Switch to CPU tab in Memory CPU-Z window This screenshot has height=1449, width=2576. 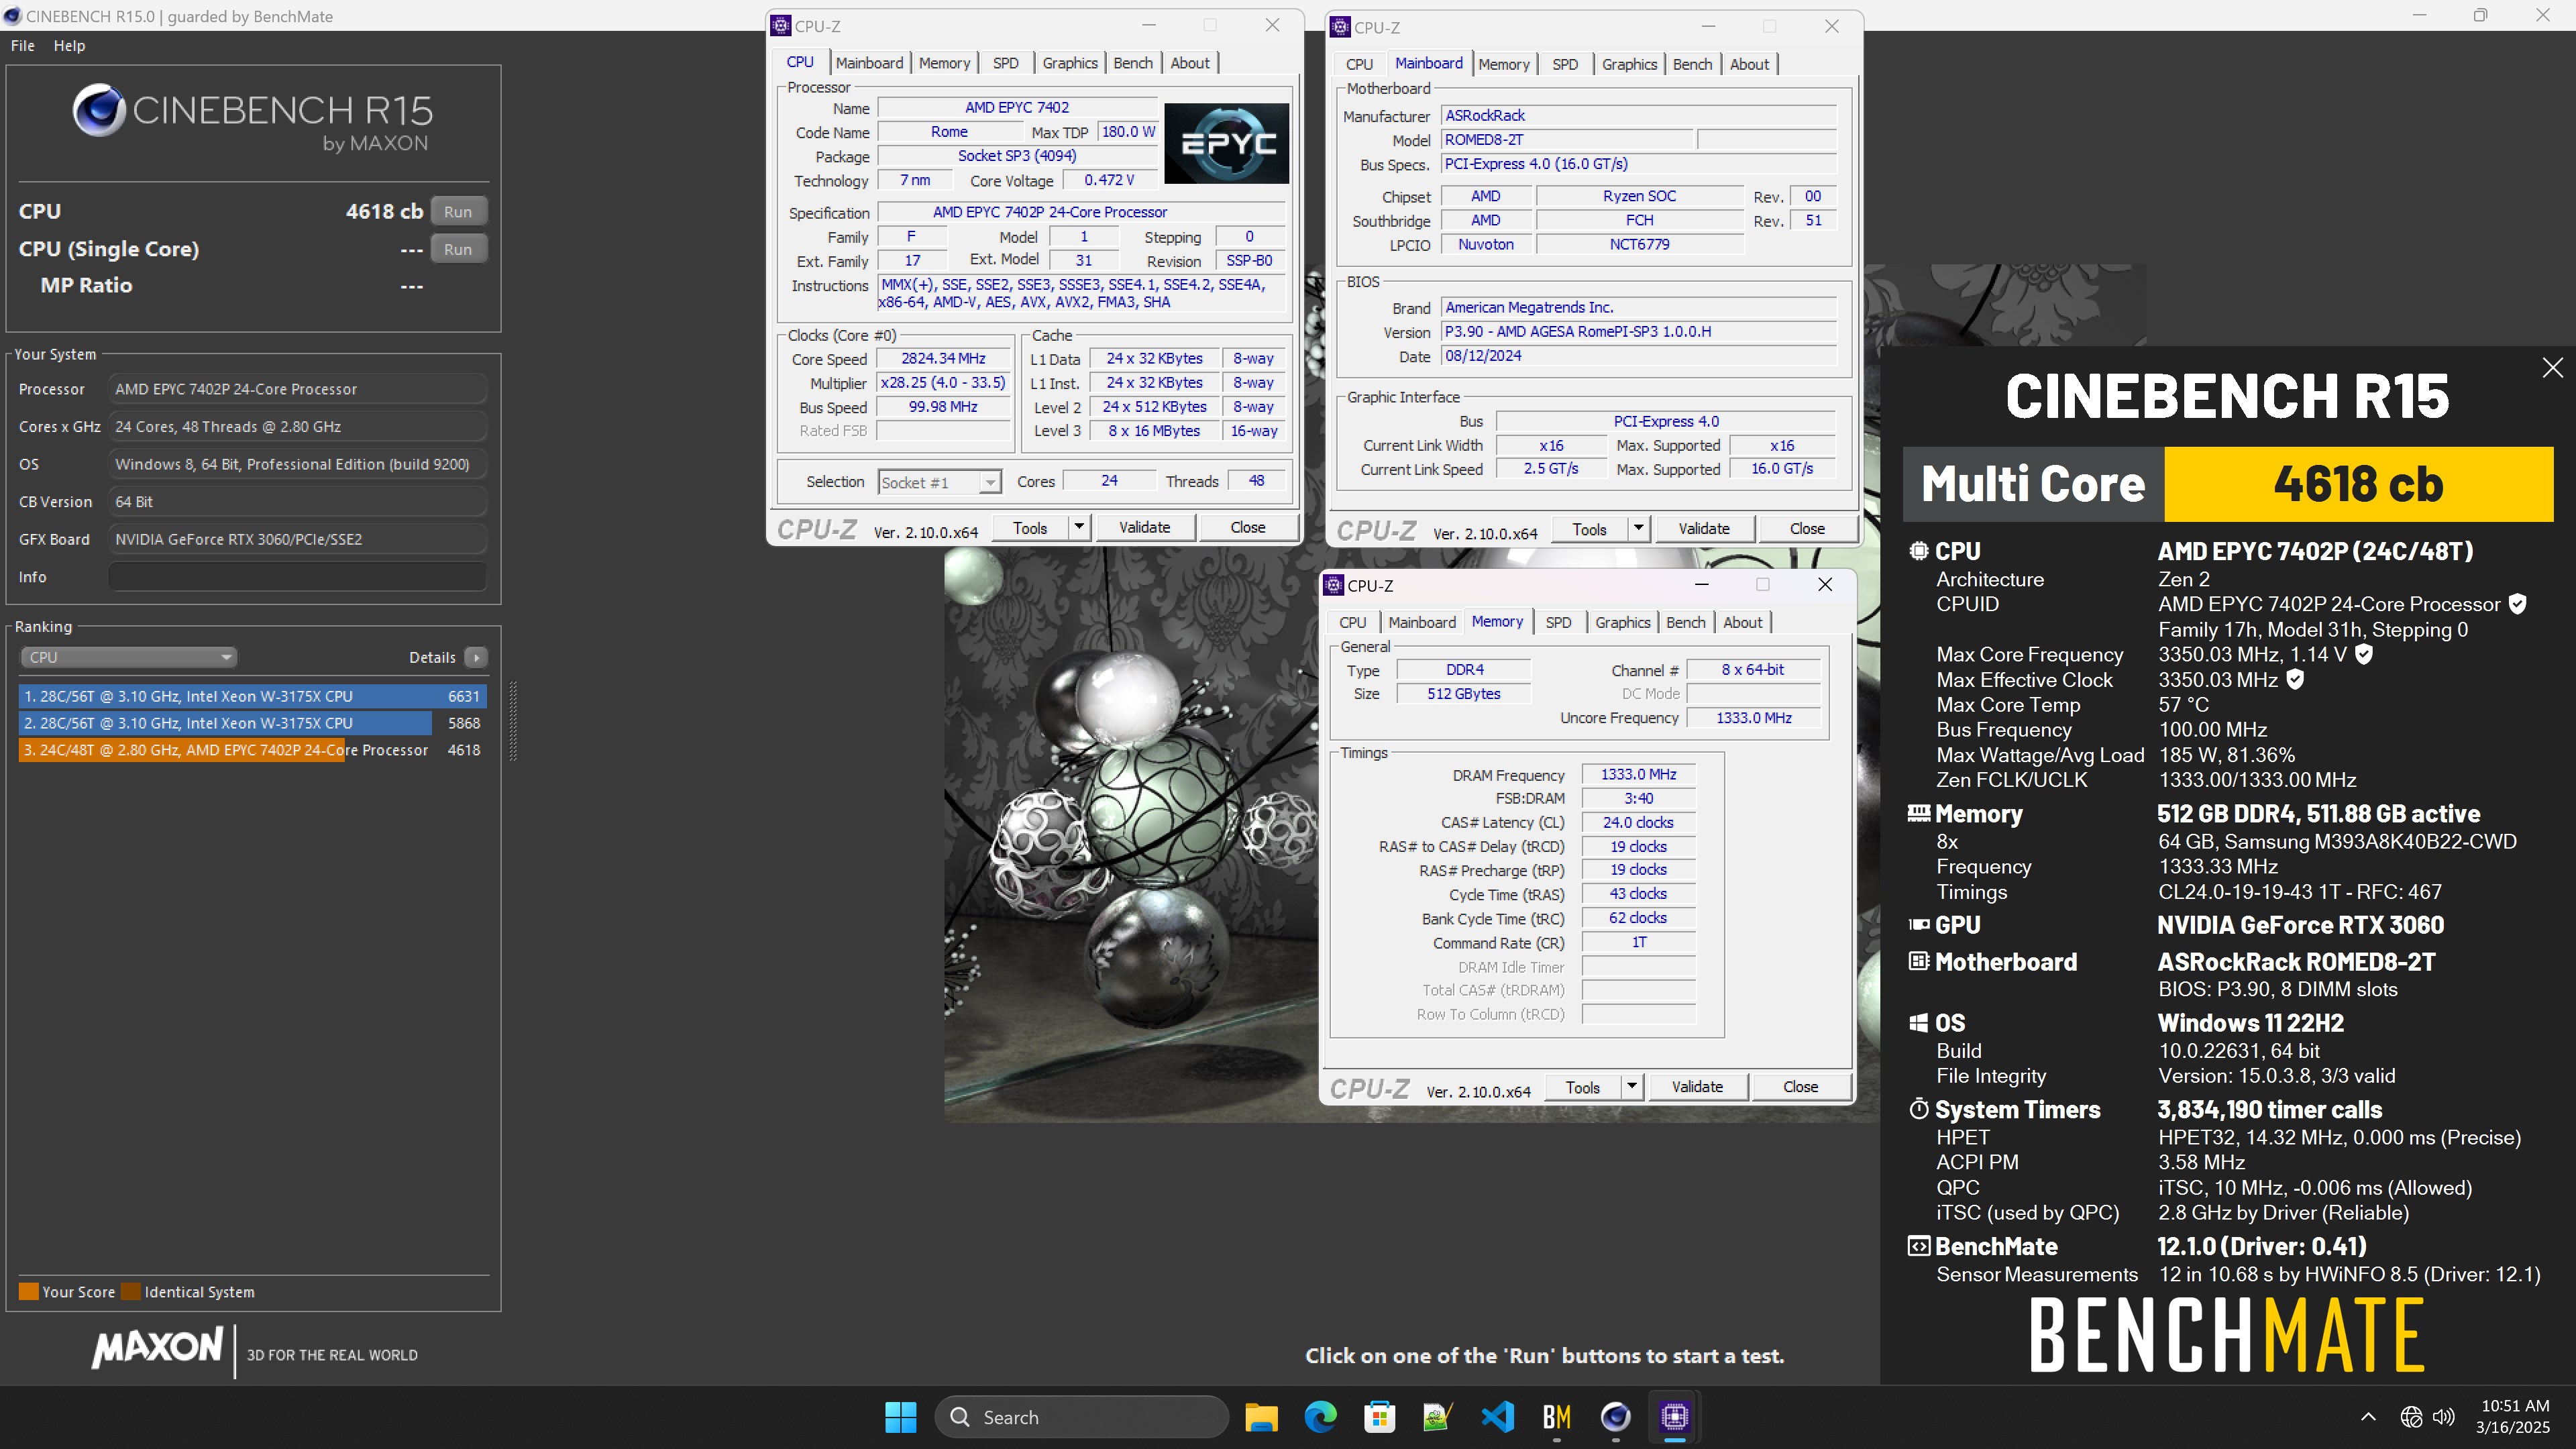(1352, 622)
